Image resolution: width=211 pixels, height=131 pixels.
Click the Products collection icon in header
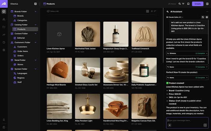coord(45,4)
